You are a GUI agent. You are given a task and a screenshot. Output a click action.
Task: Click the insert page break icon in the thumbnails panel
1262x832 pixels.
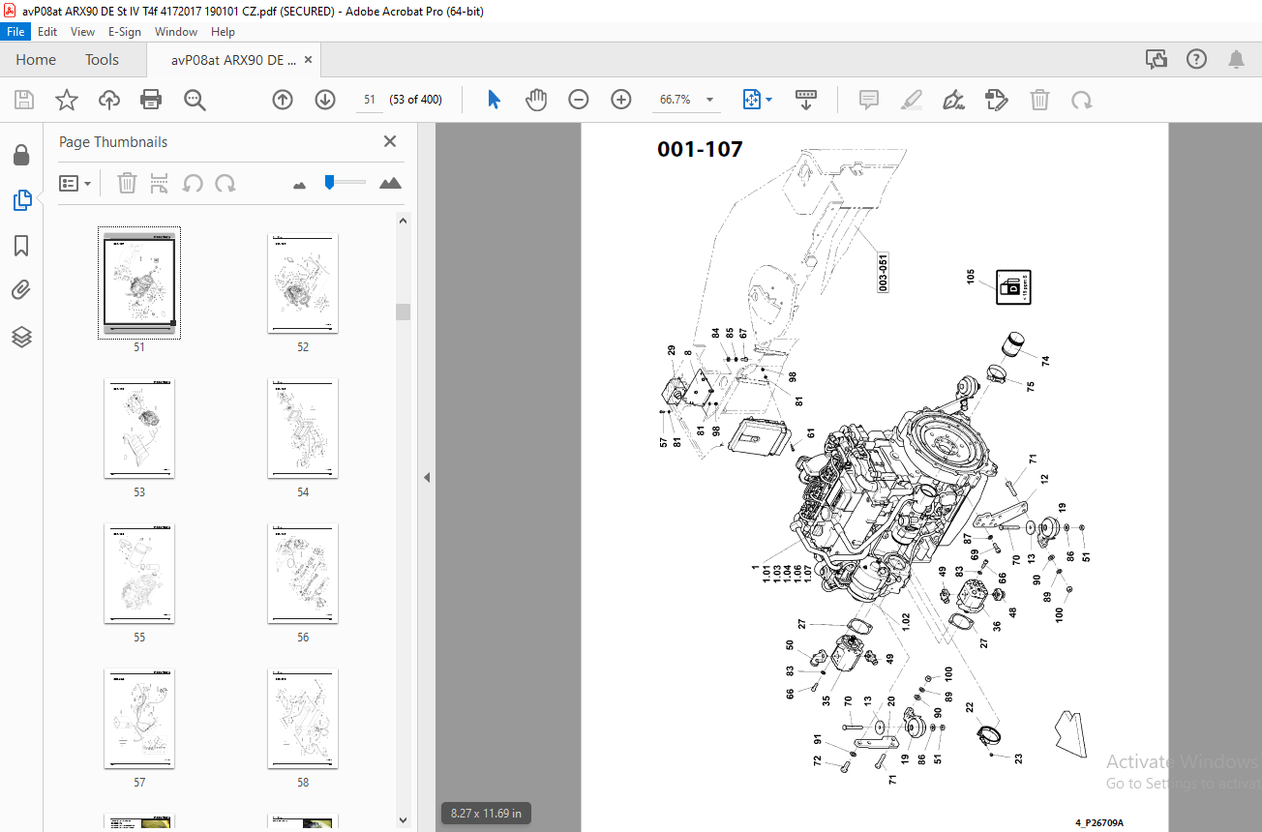[160, 183]
